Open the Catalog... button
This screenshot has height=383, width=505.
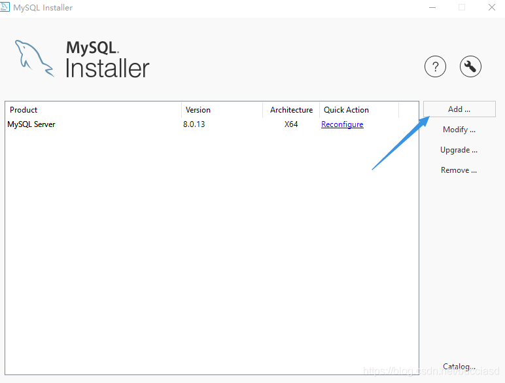coord(459,367)
